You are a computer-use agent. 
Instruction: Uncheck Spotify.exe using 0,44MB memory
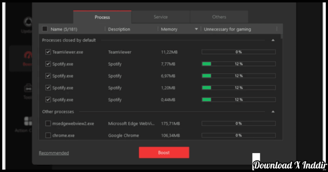coord(48,100)
